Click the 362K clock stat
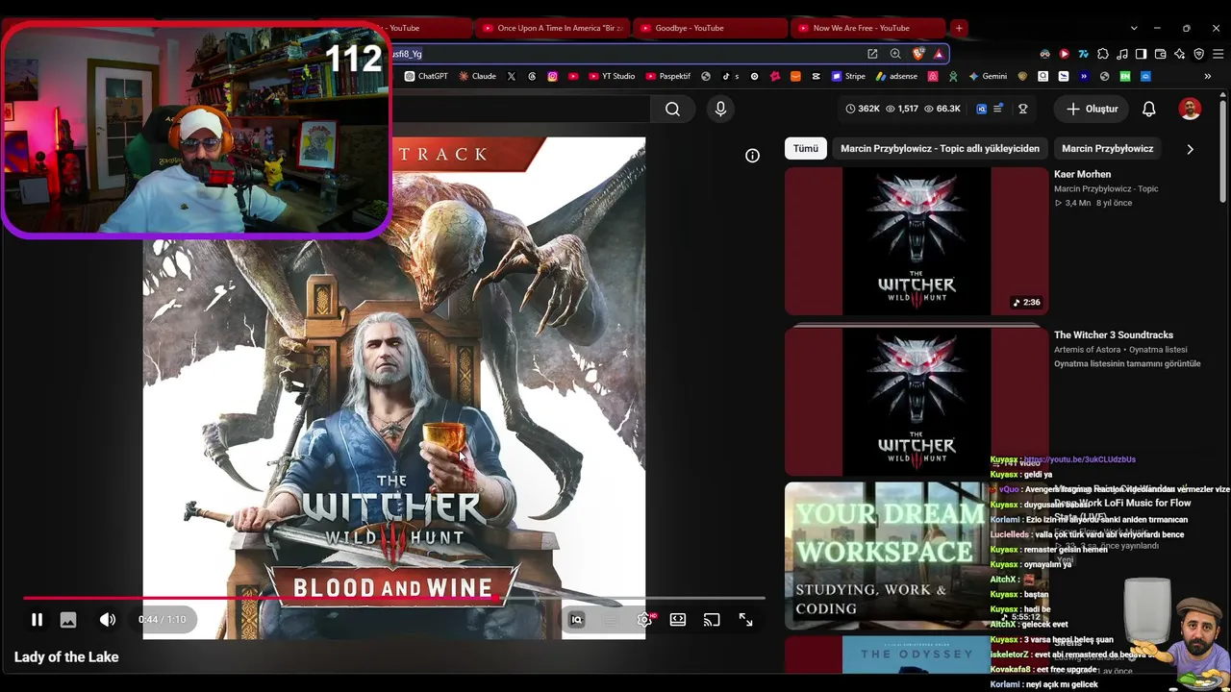The width and height of the screenshot is (1231, 692). pyautogui.click(x=863, y=109)
